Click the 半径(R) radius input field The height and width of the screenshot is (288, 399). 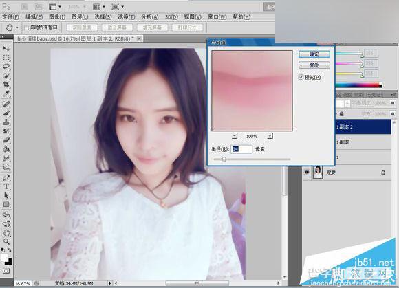(x=241, y=149)
